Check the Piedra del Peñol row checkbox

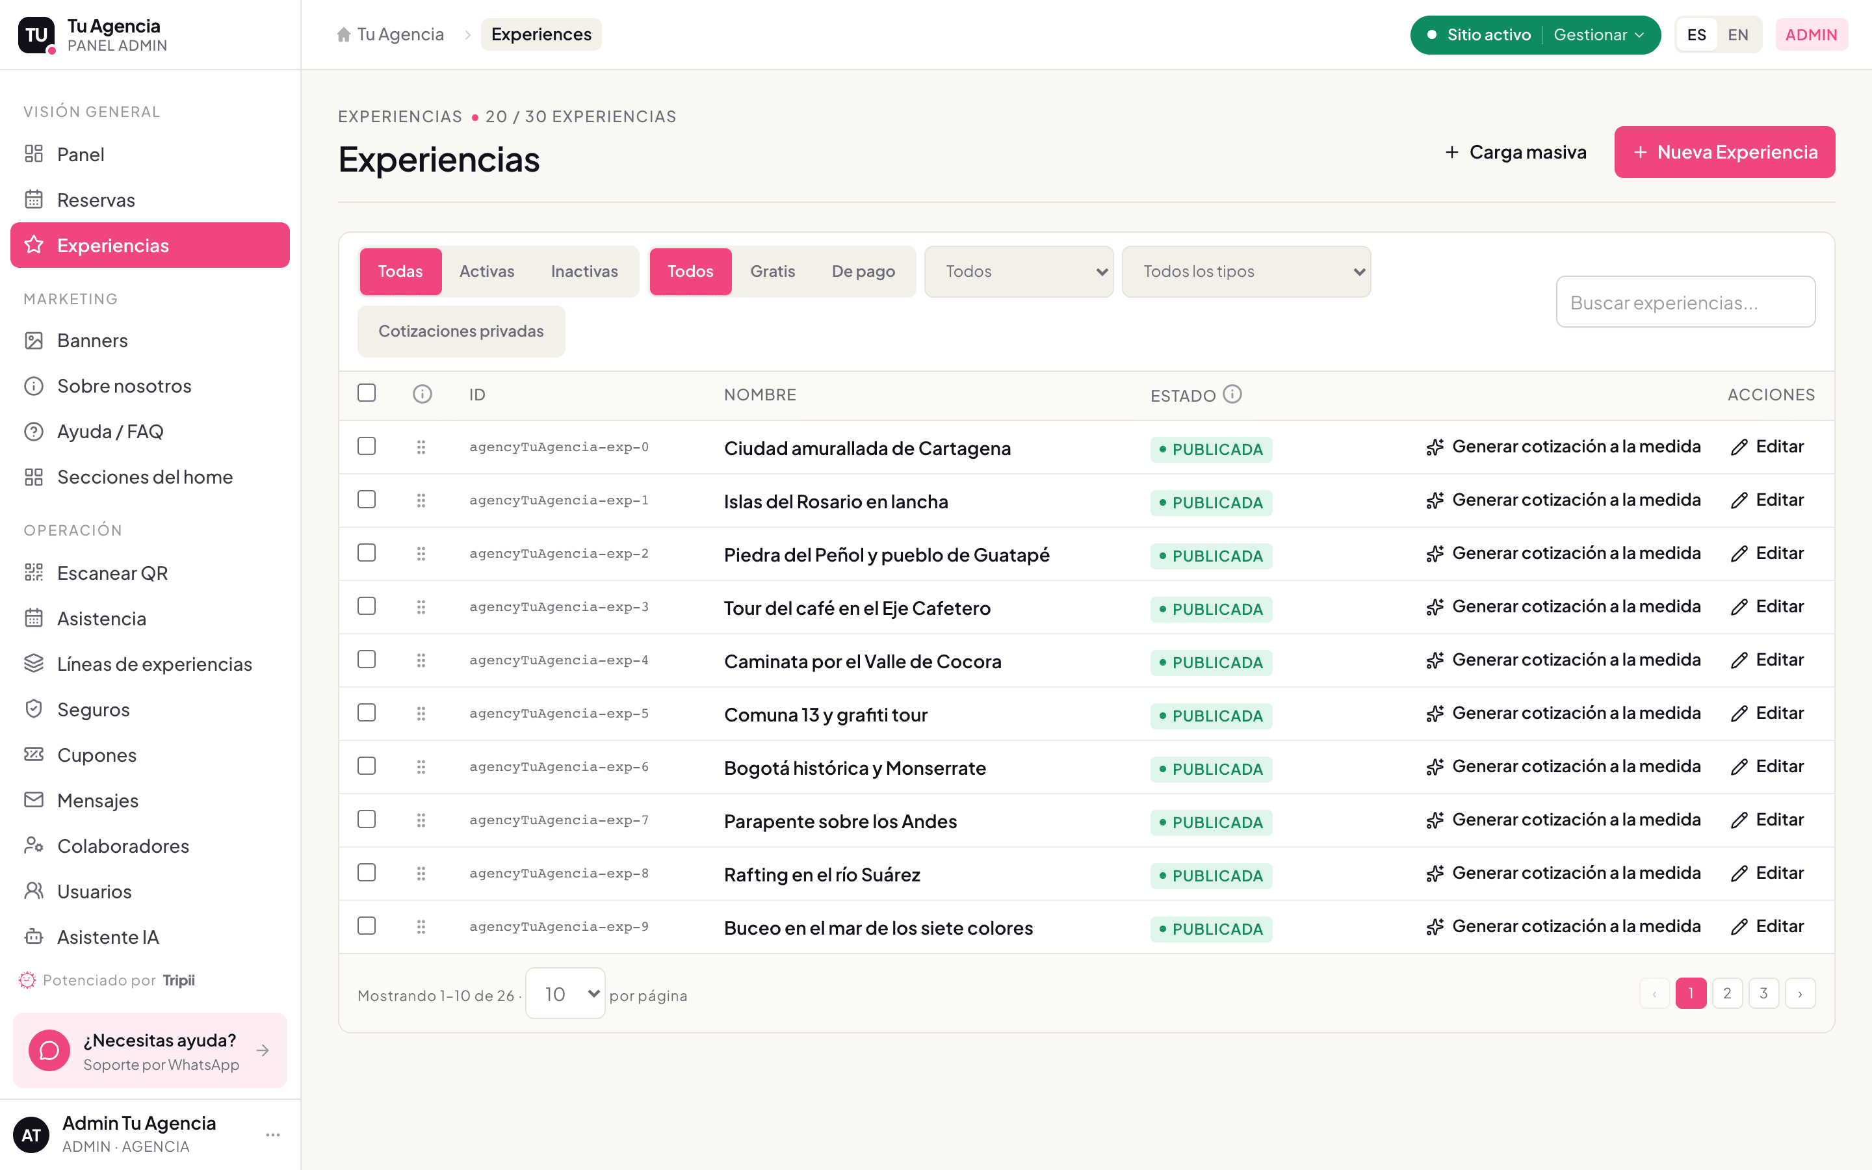tap(367, 552)
